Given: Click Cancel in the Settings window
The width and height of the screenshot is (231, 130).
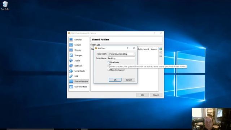Looking at the screenshot, I should tap(156, 95).
